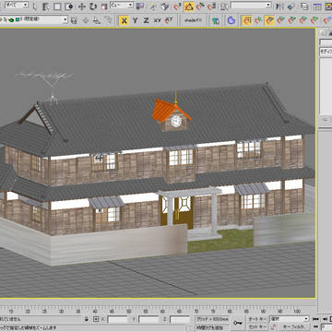This screenshot has width=332, height=332.
Task: Toggle the Window/Crossing selection icon
Action: (x=69, y=6)
